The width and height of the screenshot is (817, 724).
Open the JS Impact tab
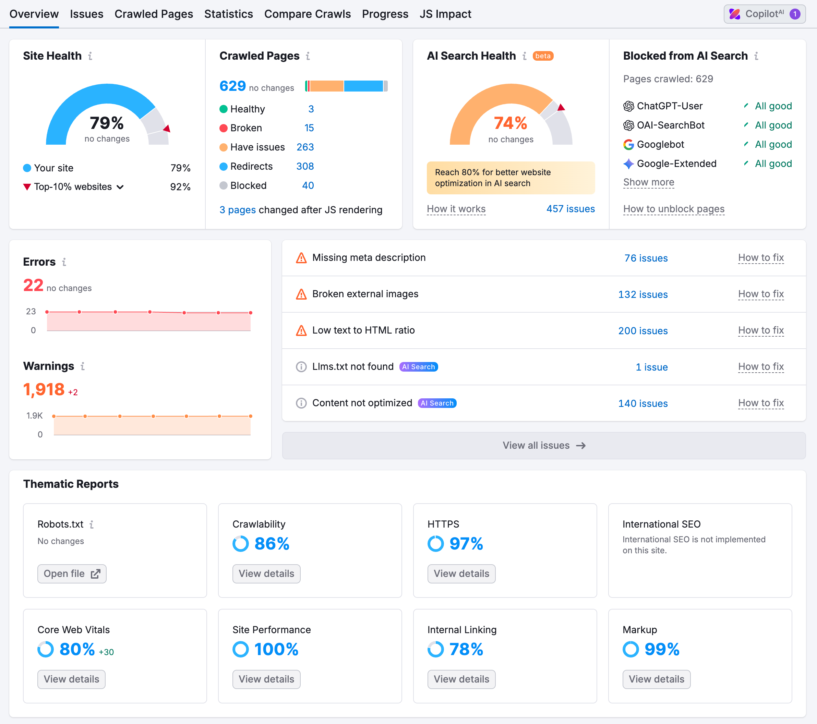click(445, 14)
